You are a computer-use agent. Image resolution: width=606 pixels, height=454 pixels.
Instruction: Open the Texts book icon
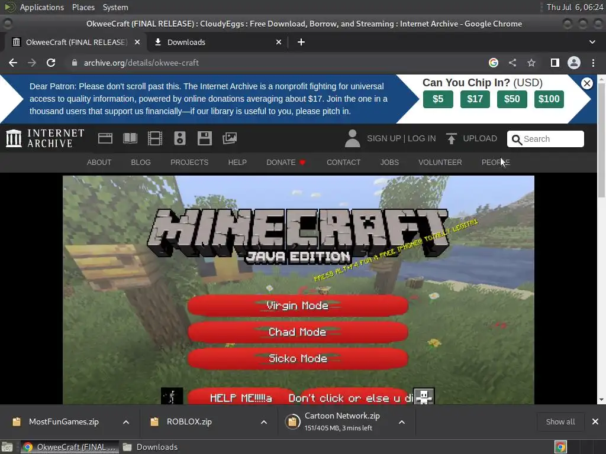point(130,138)
